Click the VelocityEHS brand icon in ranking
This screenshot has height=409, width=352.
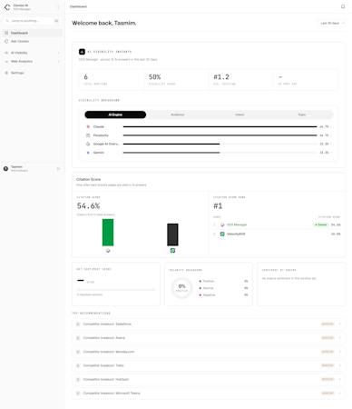tap(222, 234)
